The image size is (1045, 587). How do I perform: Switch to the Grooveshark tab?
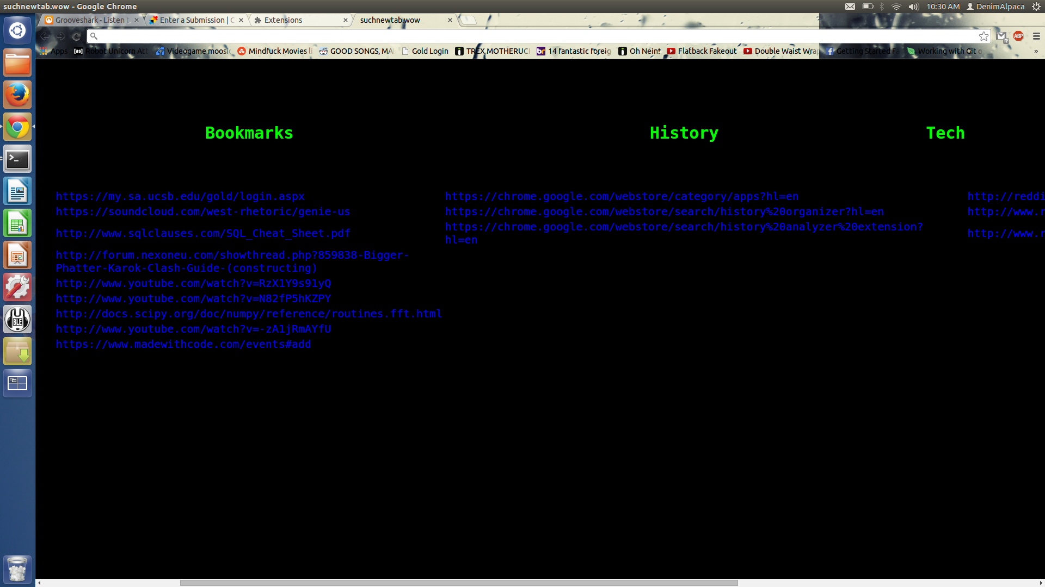[90, 20]
